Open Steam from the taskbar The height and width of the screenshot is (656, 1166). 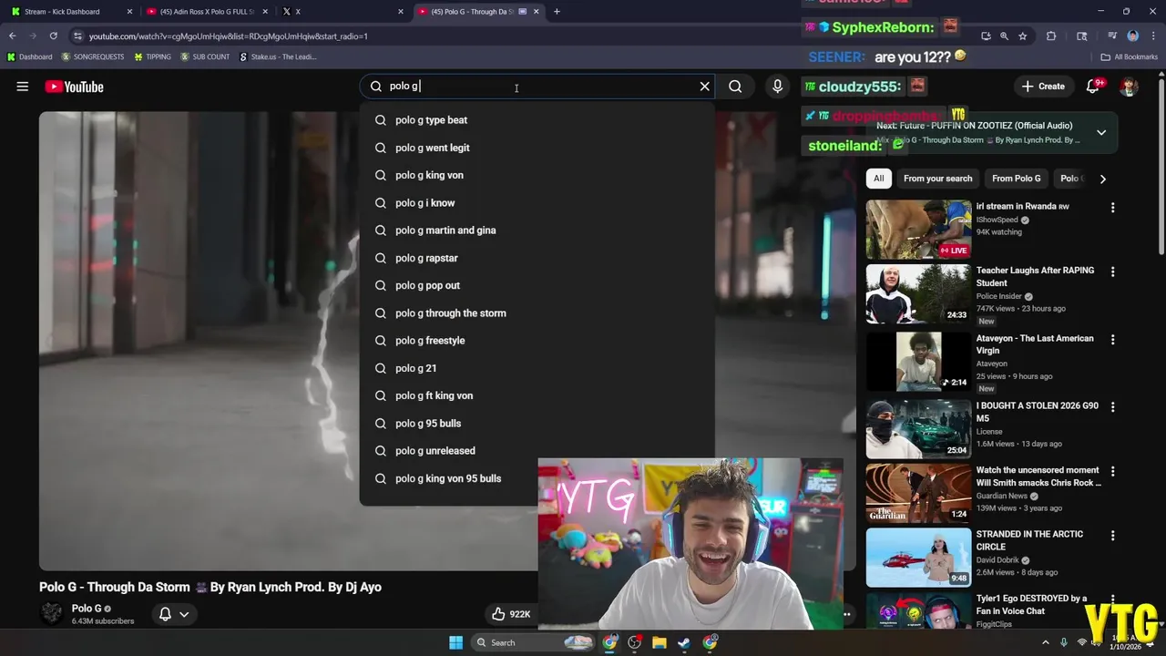tap(683, 643)
